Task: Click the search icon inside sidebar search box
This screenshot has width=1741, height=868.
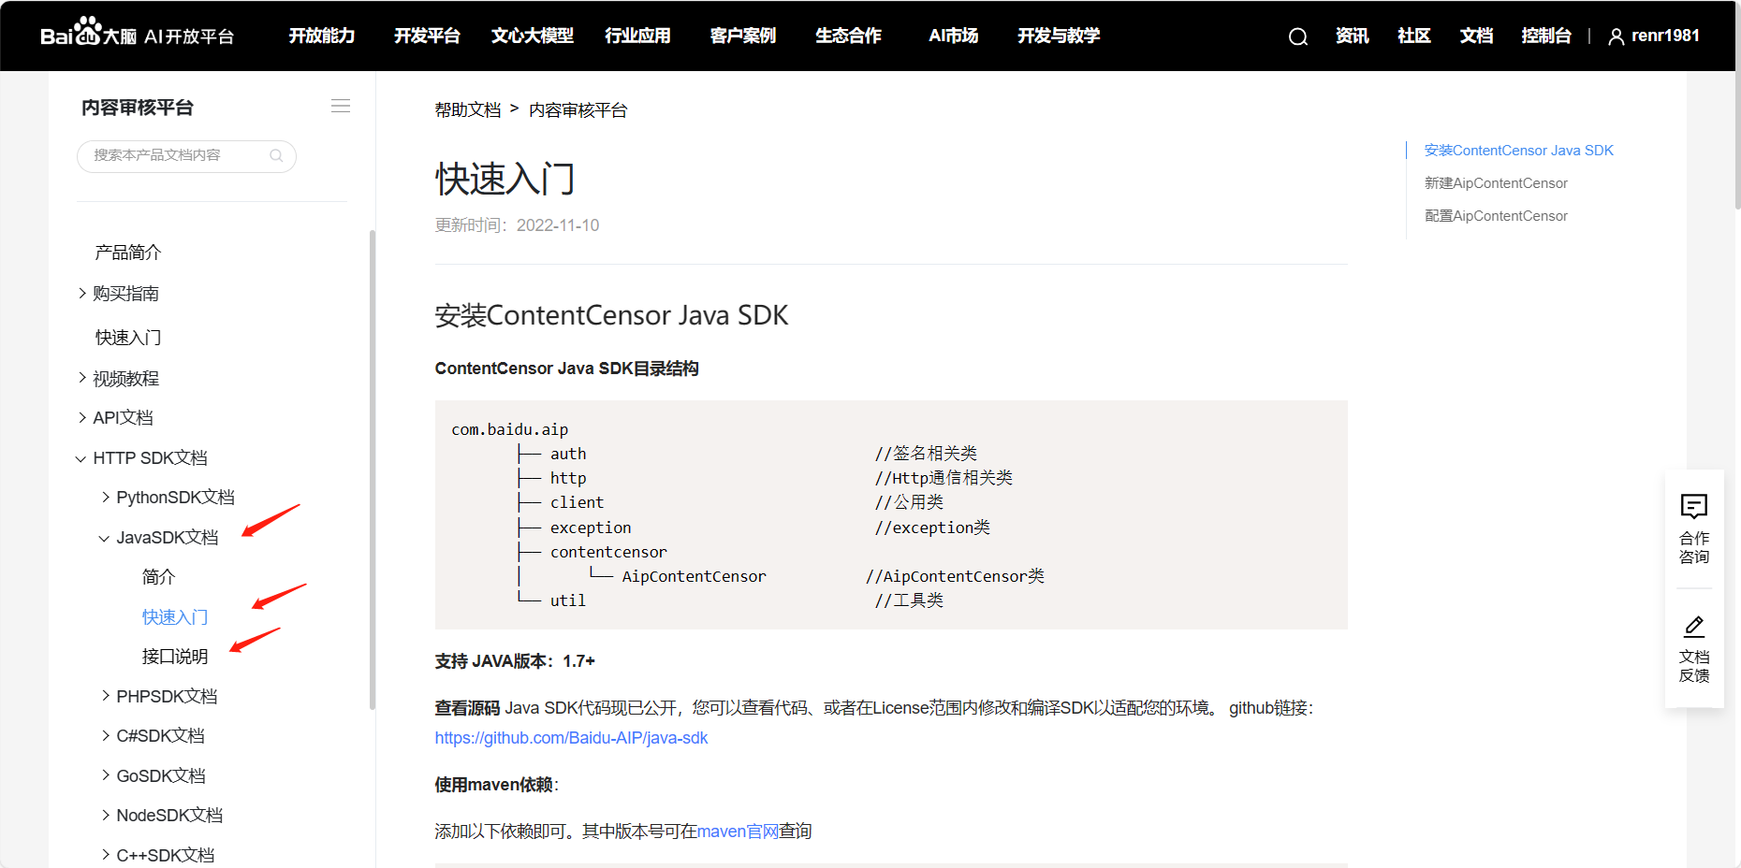Action: [276, 155]
